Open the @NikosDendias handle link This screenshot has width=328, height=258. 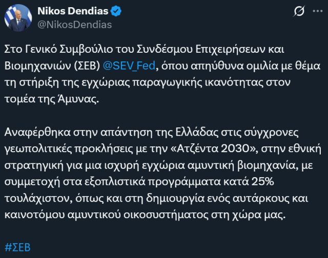74,24
